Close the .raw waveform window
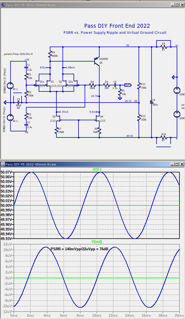Screen dimensions: 185x319 tap(182, 164)
